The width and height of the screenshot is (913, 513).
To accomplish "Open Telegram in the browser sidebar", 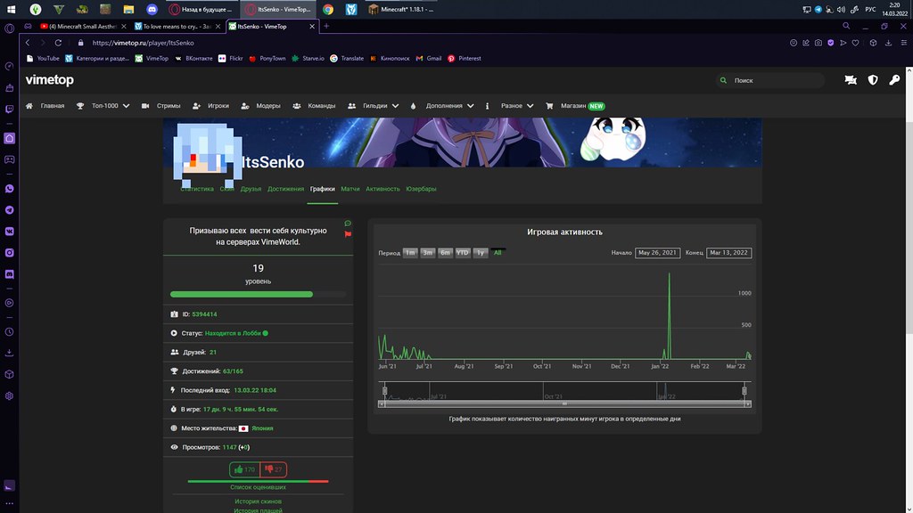I will 9,209.
